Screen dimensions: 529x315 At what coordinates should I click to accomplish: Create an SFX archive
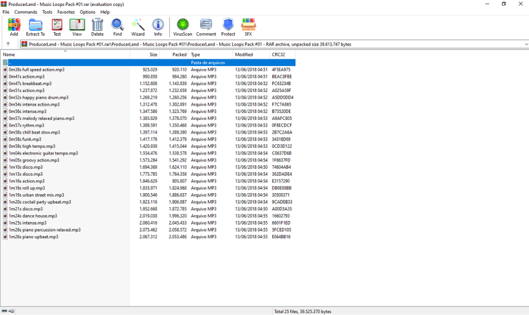248,27
